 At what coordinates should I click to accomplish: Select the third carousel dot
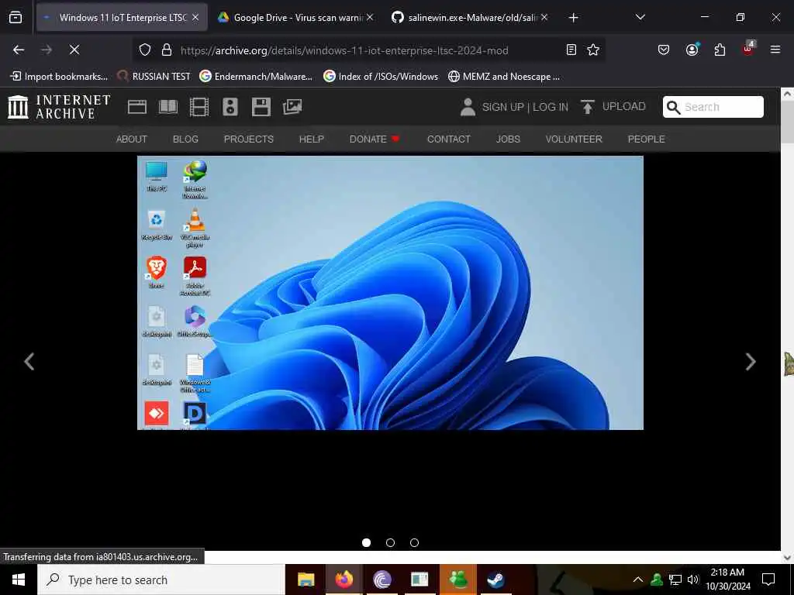coord(414,542)
